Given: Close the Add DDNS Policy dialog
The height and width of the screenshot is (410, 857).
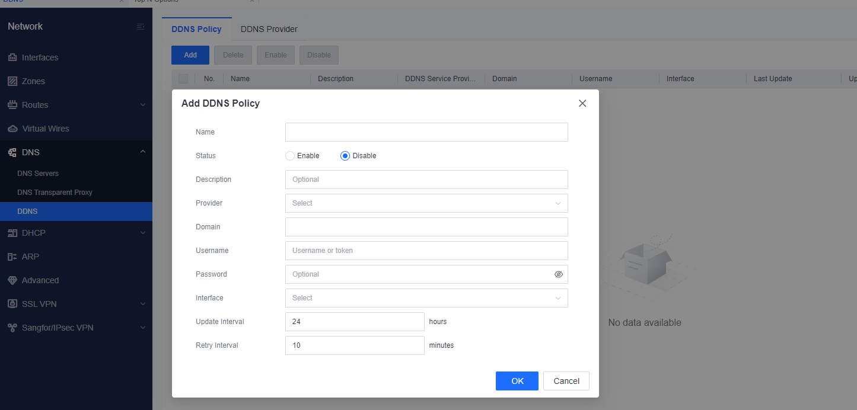Looking at the screenshot, I should click(x=582, y=103).
